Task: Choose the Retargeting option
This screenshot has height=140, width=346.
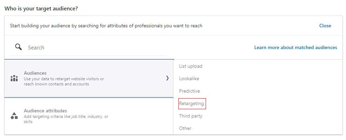Action: coord(191,103)
